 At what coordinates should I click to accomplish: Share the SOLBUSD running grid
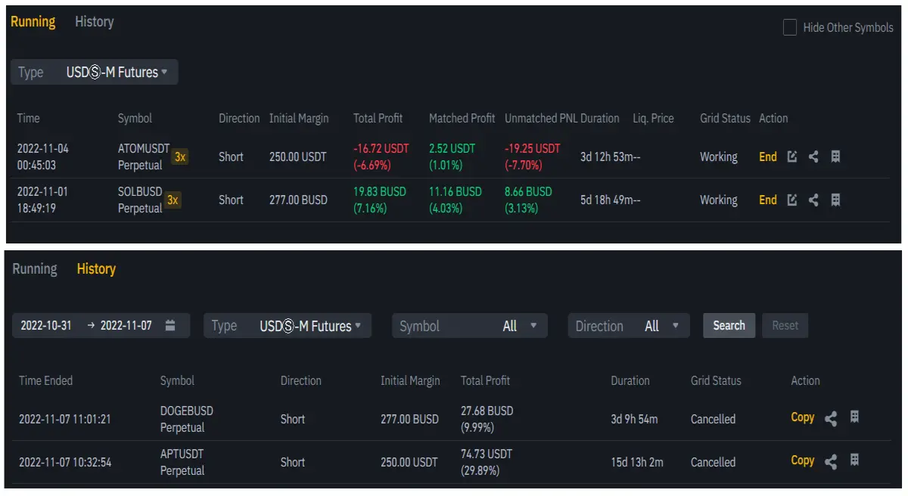pyautogui.click(x=813, y=200)
